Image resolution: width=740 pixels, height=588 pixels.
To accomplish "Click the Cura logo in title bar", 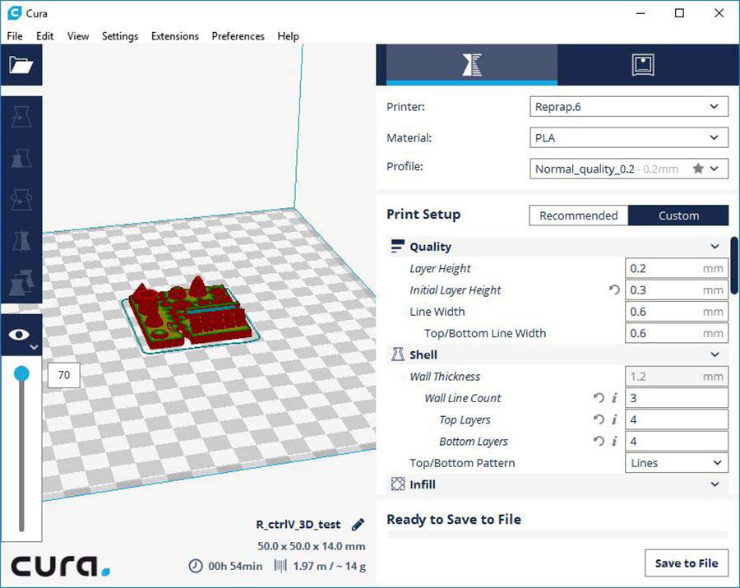I will click(x=15, y=12).
